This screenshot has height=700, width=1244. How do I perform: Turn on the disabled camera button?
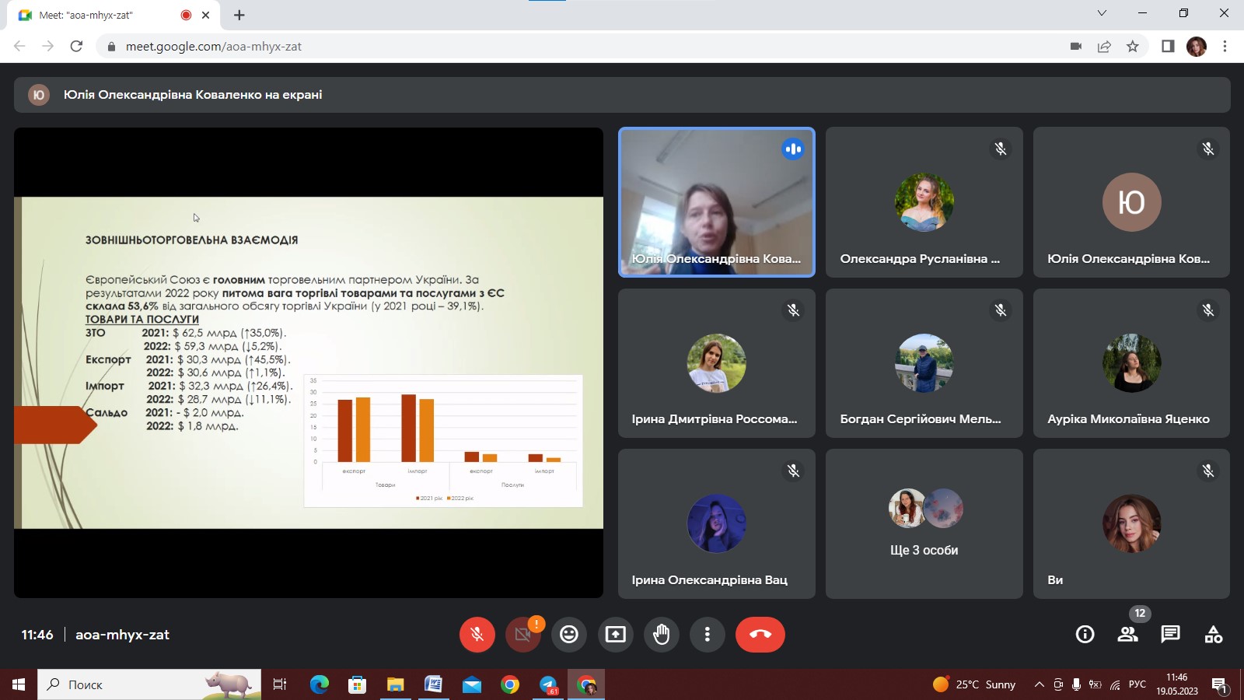coord(522,635)
